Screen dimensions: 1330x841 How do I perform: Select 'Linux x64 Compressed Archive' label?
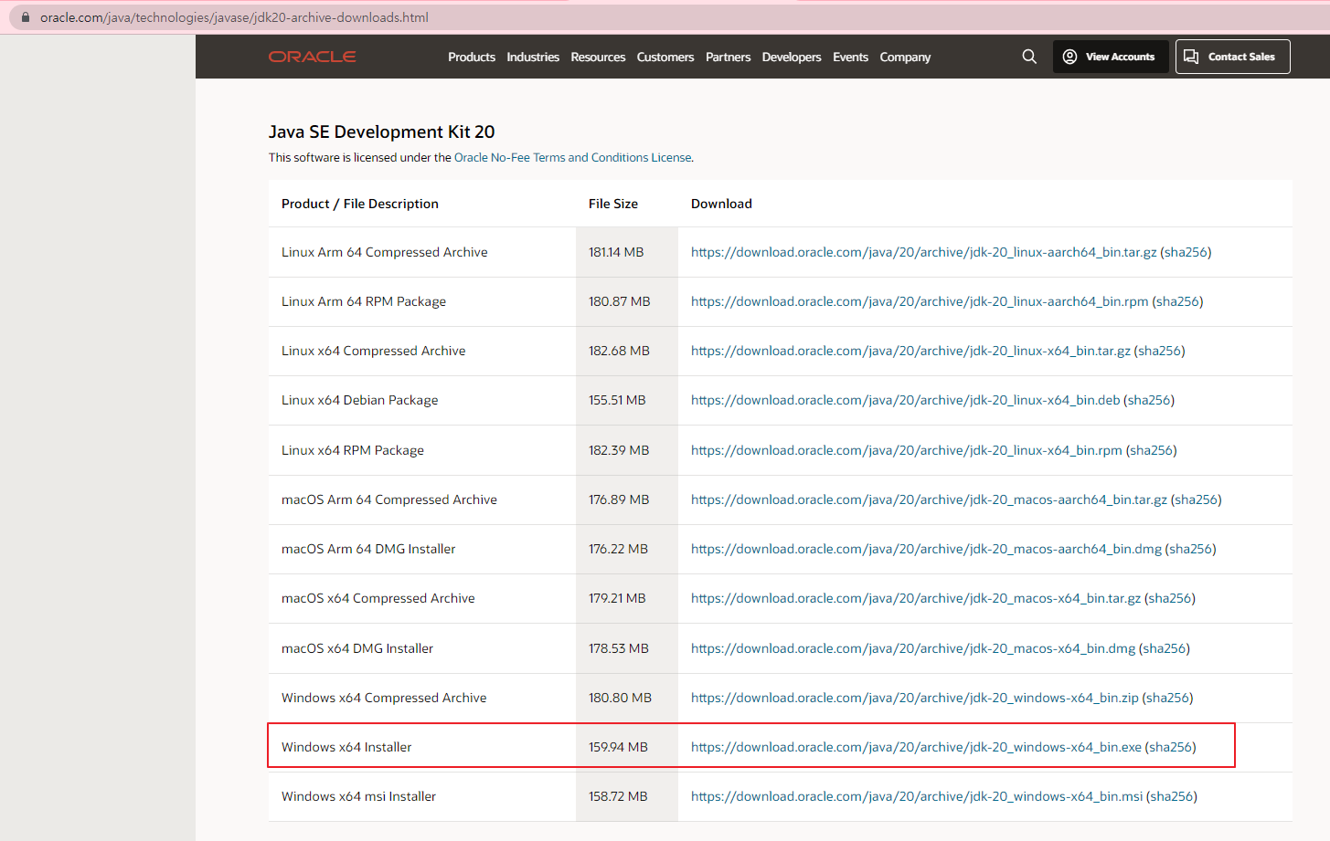pyautogui.click(x=374, y=351)
